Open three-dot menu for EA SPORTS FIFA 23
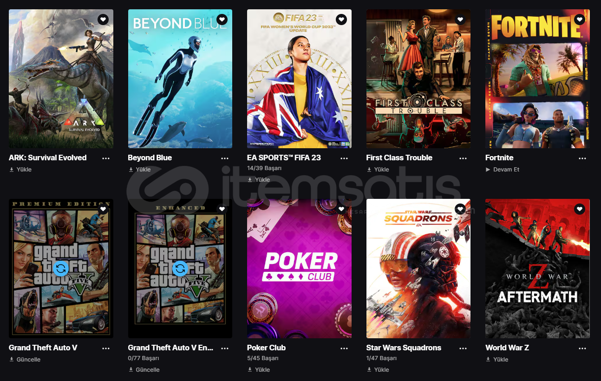Image resolution: width=601 pixels, height=381 pixels. [344, 158]
